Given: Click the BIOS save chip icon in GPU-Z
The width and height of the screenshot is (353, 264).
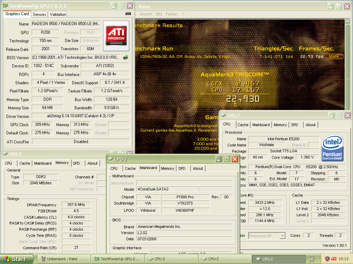Looking at the screenshot, I should [125, 57].
